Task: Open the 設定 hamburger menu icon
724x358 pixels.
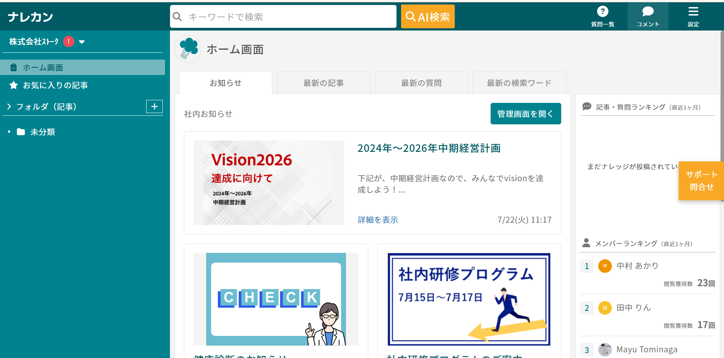Action: (x=693, y=12)
